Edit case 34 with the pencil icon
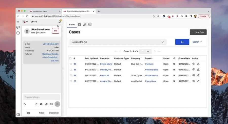This screenshot has width=228, height=124. click(x=198, y=75)
